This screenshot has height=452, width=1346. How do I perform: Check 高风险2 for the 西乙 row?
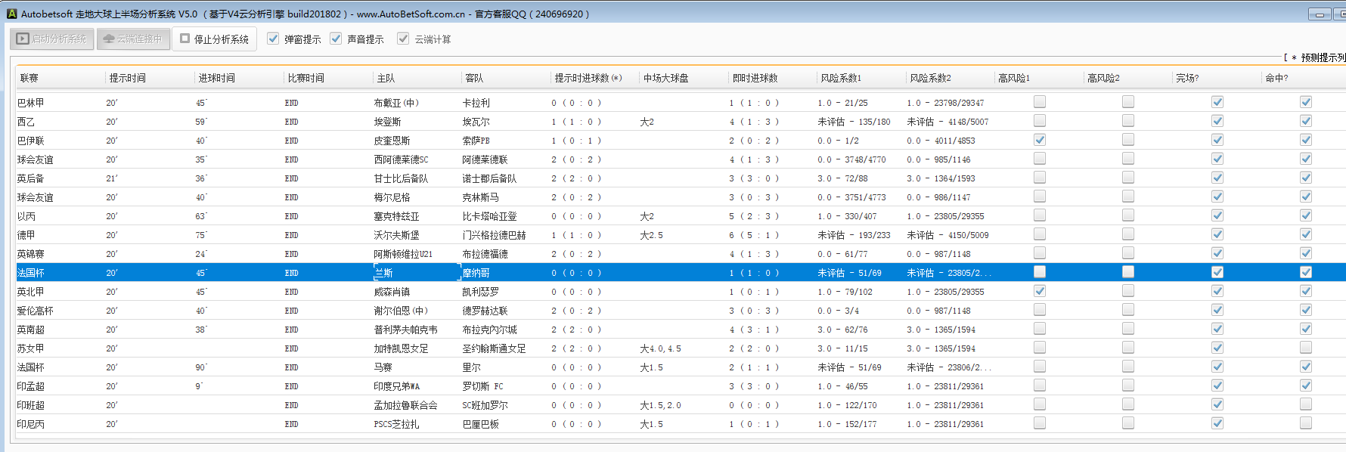tap(1128, 121)
